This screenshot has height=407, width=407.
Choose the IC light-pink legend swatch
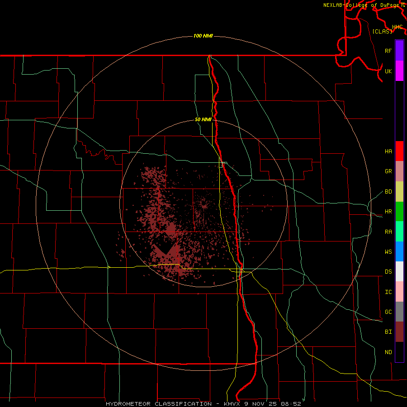pos(399,292)
